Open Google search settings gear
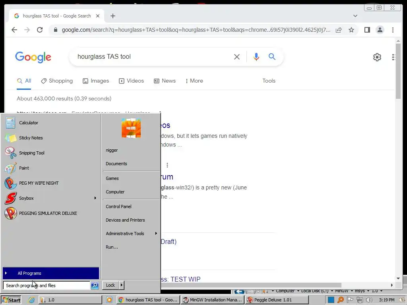The height and width of the screenshot is (305, 407). [377, 57]
